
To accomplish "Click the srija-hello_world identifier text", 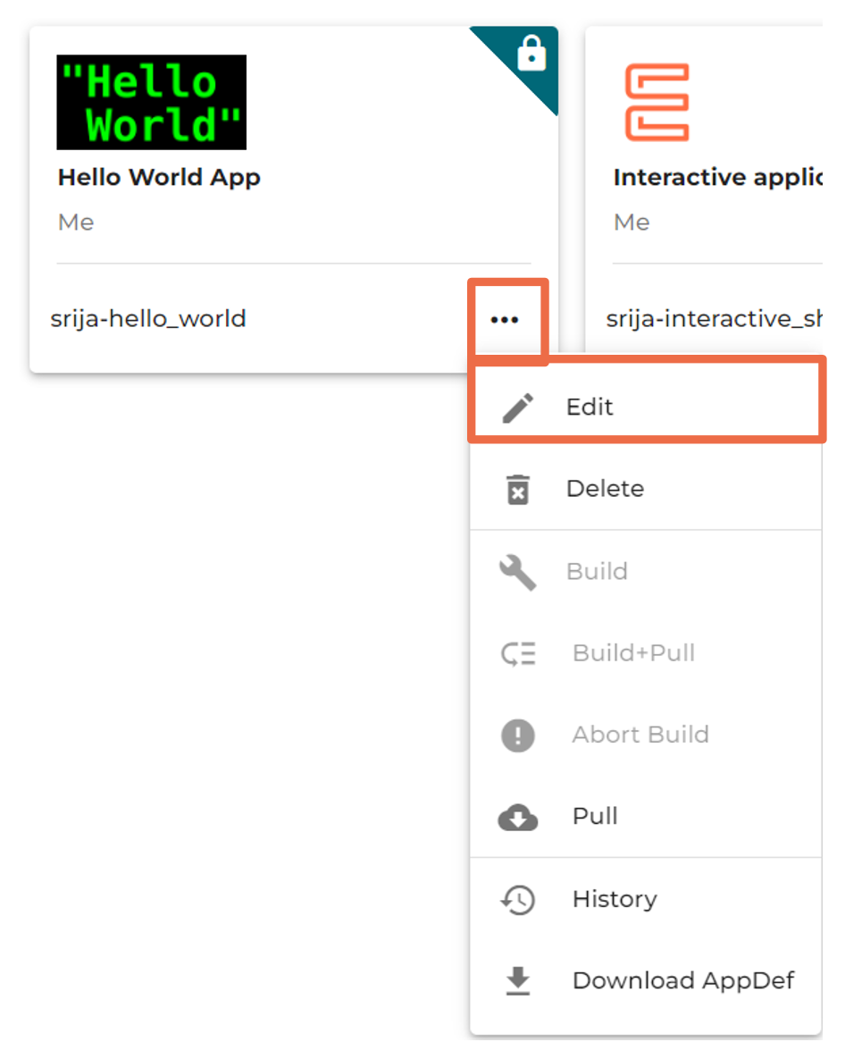I will (x=148, y=319).
